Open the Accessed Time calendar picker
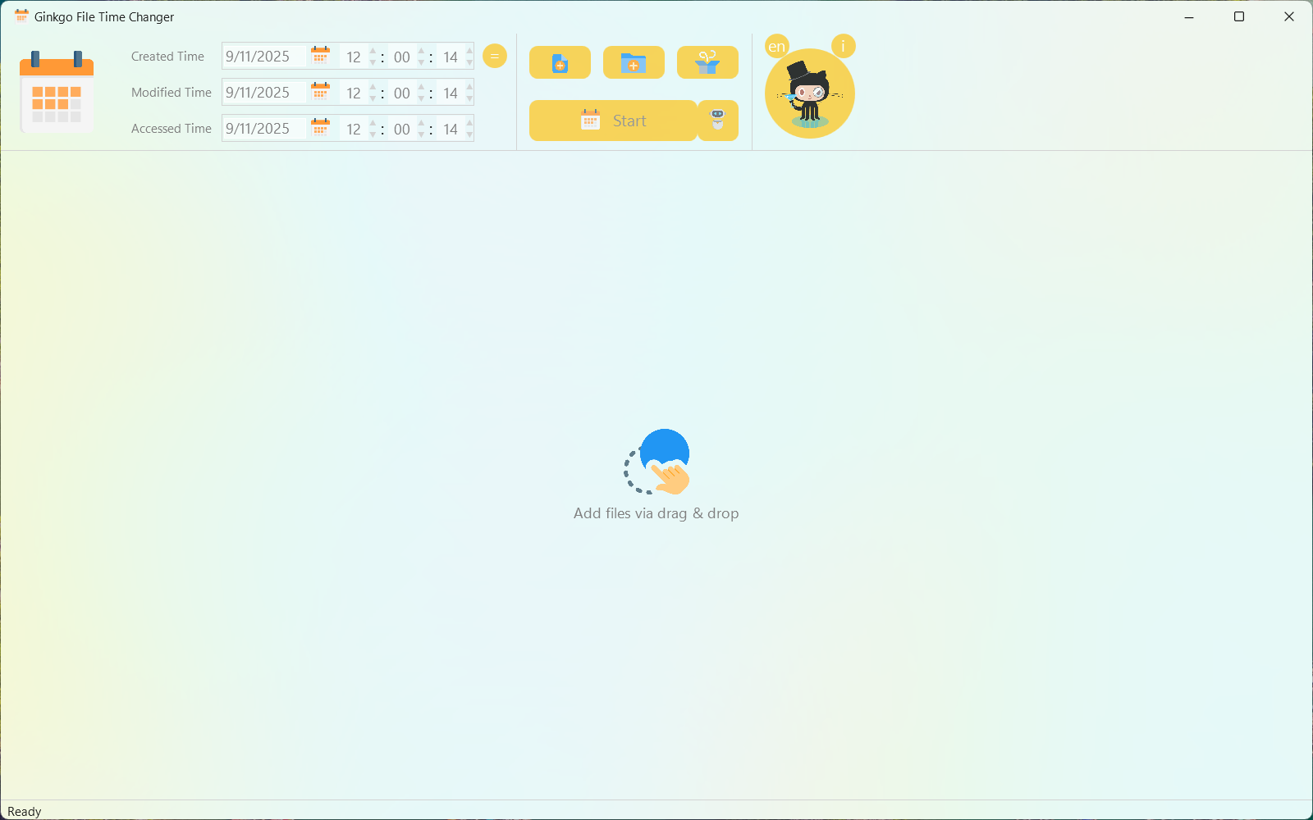The width and height of the screenshot is (1313, 820). coord(321,128)
